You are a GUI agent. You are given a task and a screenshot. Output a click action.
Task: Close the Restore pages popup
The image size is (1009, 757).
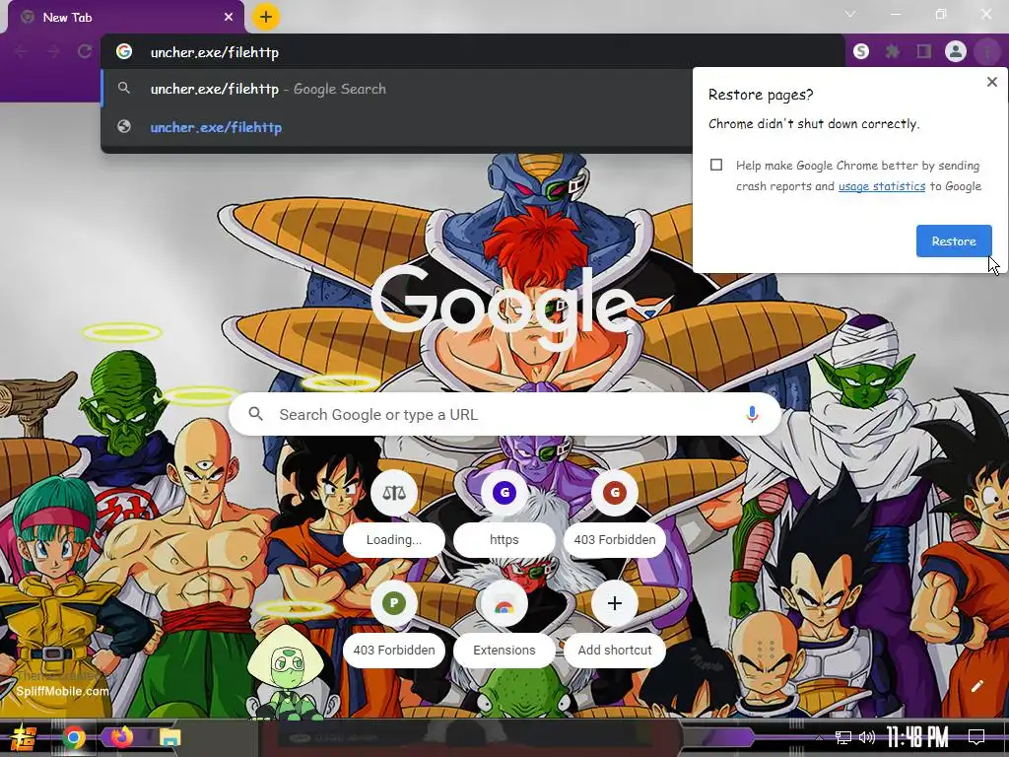pos(991,82)
